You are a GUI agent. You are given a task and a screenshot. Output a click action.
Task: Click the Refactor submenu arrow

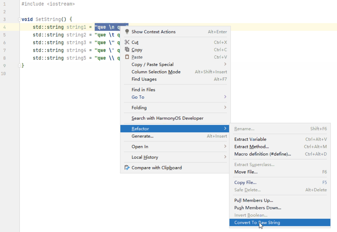225,129
